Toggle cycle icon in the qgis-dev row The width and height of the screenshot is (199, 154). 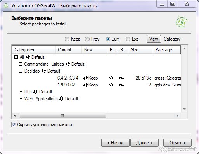[x=85, y=85]
